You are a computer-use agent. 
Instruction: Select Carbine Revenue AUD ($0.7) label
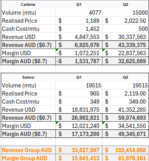28,45
